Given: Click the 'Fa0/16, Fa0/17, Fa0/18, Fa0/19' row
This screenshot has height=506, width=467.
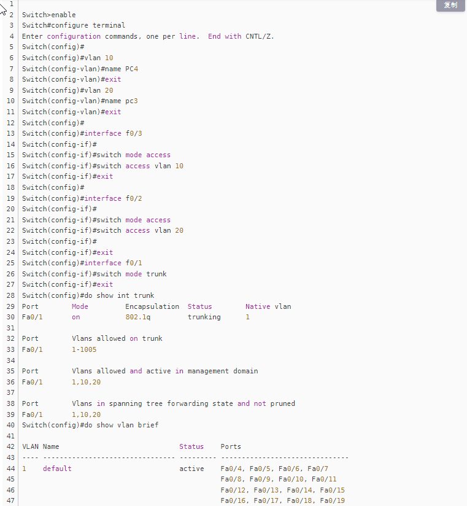Looking at the screenshot, I should [x=283, y=501].
